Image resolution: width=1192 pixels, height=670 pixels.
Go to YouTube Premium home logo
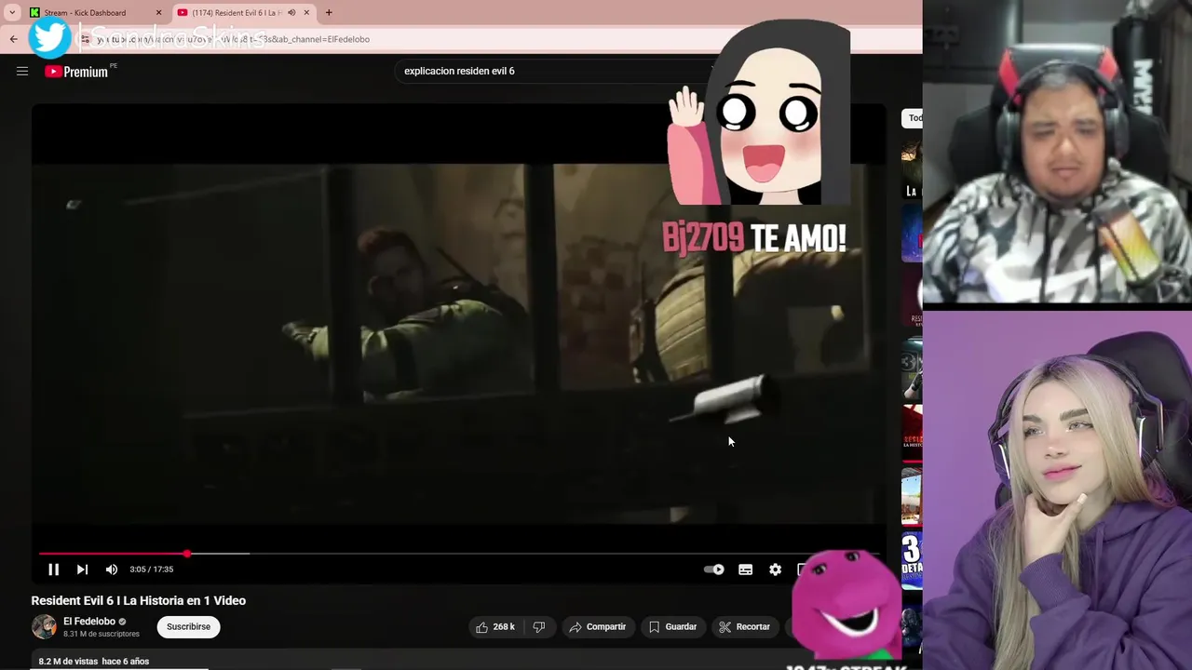77,72
